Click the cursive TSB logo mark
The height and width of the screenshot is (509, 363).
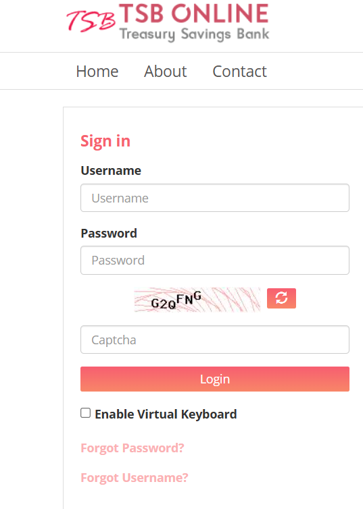[x=91, y=22]
